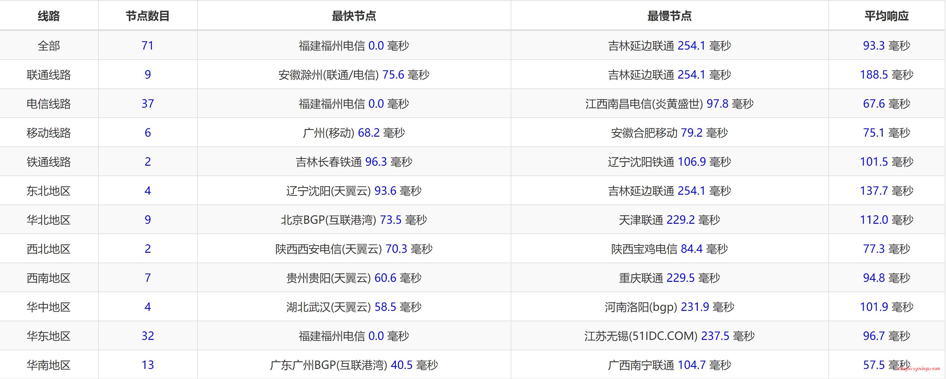The height and width of the screenshot is (379, 946).
Task: Select 广东广州BGP(互联港湾) 40.5 cell
Action: pyautogui.click(x=354, y=365)
